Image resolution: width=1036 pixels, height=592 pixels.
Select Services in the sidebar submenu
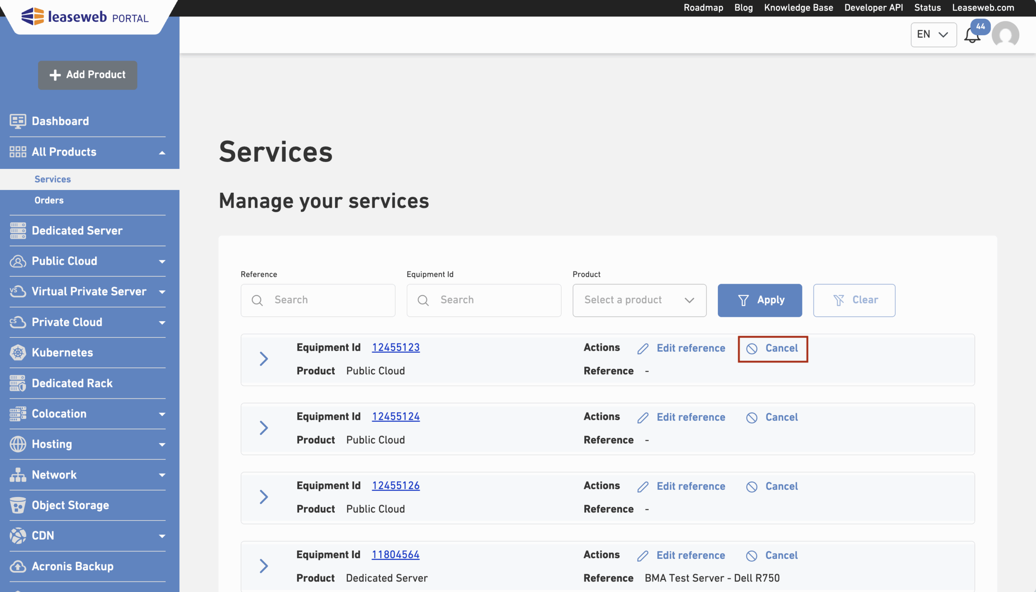tap(53, 179)
